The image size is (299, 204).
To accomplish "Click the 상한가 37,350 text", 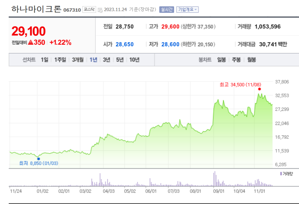I will pos(198,27).
